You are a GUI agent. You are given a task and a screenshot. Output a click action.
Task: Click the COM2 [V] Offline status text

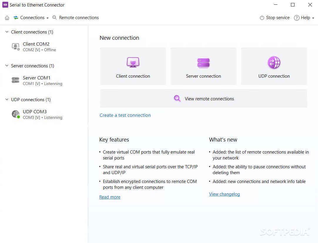pyautogui.click(x=39, y=50)
